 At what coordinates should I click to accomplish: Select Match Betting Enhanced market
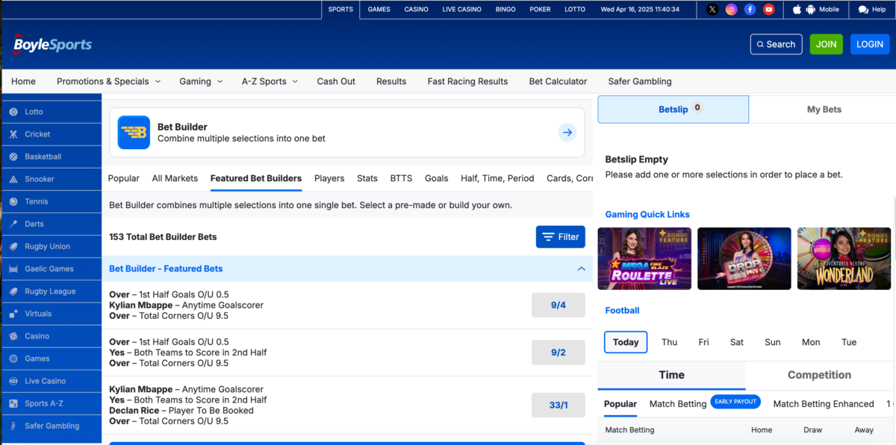tap(824, 404)
